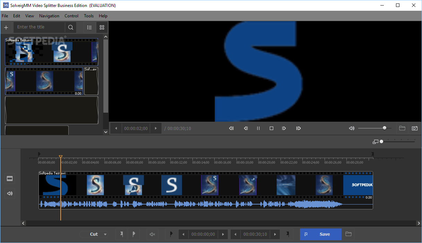Decrease the current position time 00:00:02;00
Image resolution: width=422 pixels, height=243 pixels.
tap(116, 129)
